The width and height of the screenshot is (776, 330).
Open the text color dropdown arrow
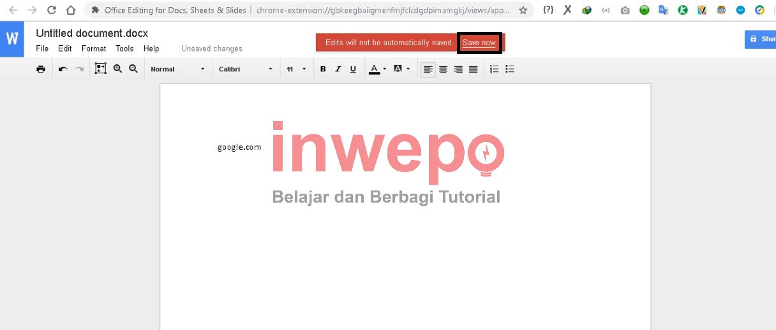(385, 69)
